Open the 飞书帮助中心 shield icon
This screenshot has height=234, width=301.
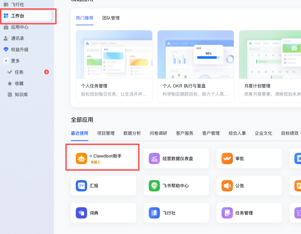pyautogui.click(x=154, y=186)
